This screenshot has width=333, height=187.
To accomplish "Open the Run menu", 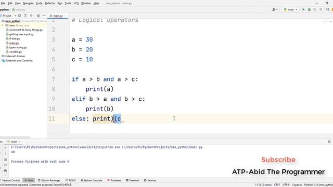I will pyautogui.click(x=60, y=4).
